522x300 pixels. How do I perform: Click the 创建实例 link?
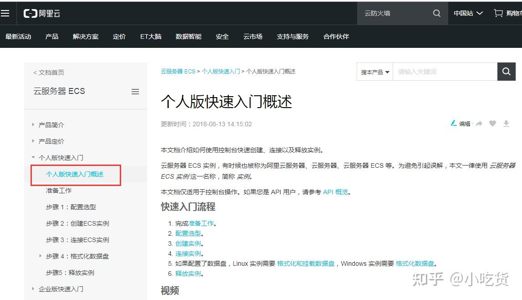click(x=188, y=243)
